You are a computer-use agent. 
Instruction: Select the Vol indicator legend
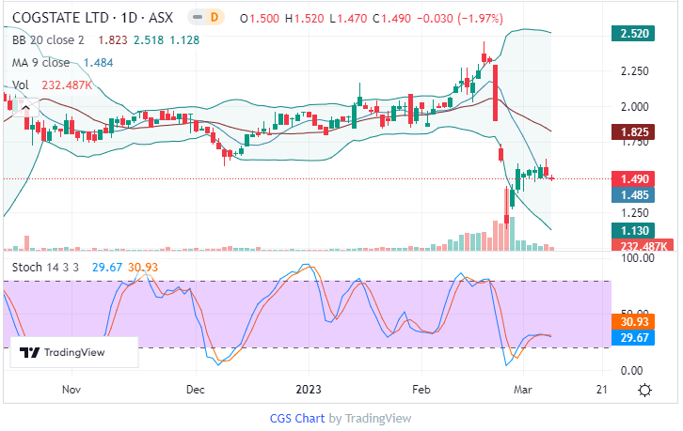(x=18, y=85)
